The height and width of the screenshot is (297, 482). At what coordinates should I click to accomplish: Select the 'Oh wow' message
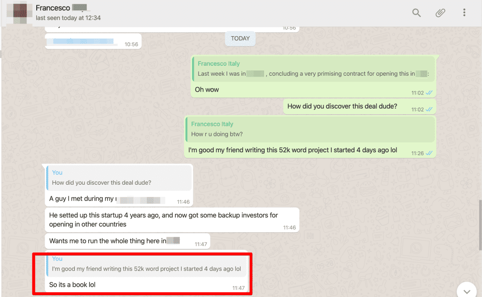(207, 90)
